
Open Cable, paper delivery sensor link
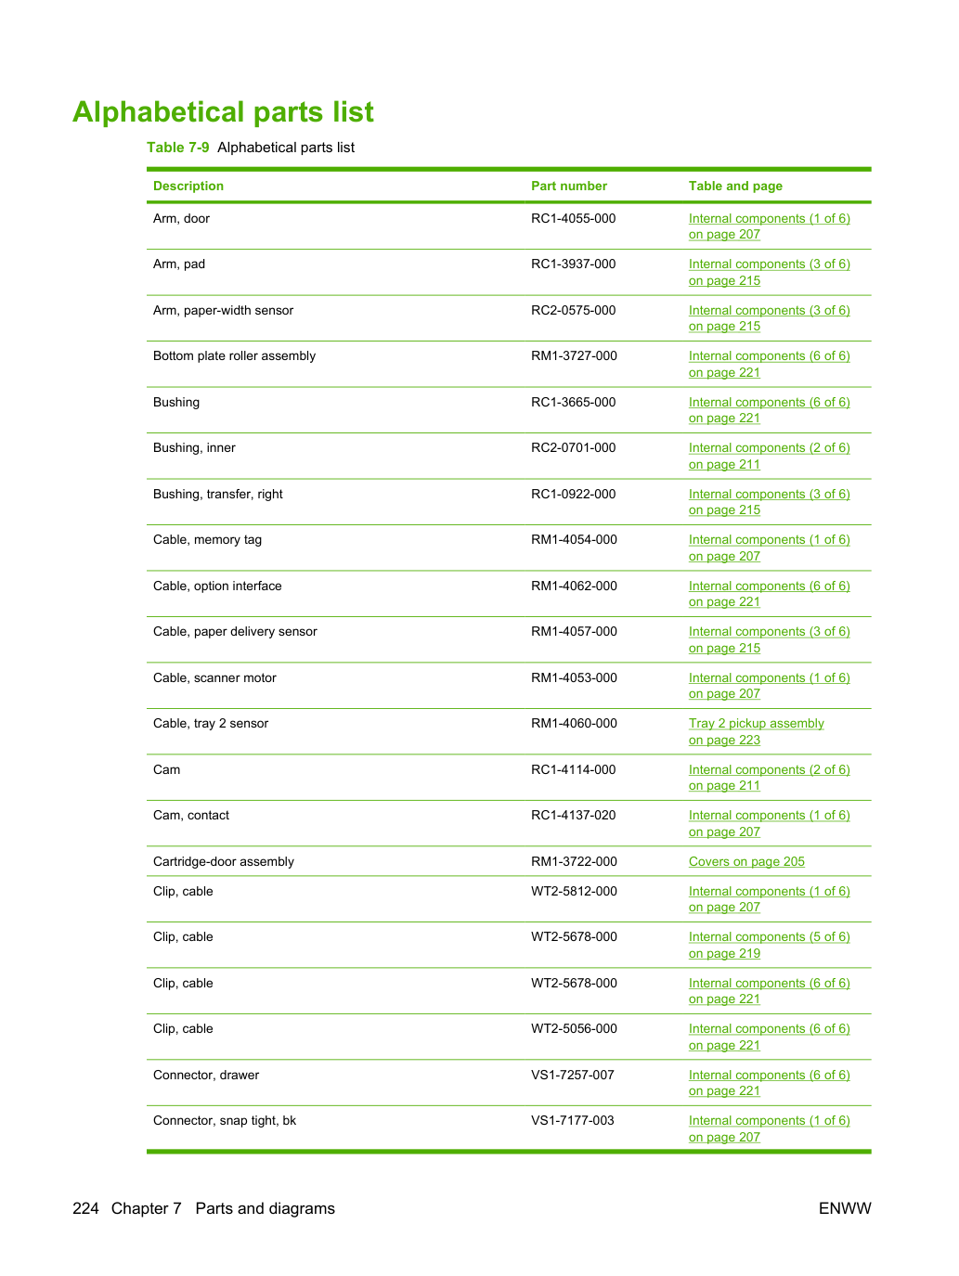tap(769, 639)
